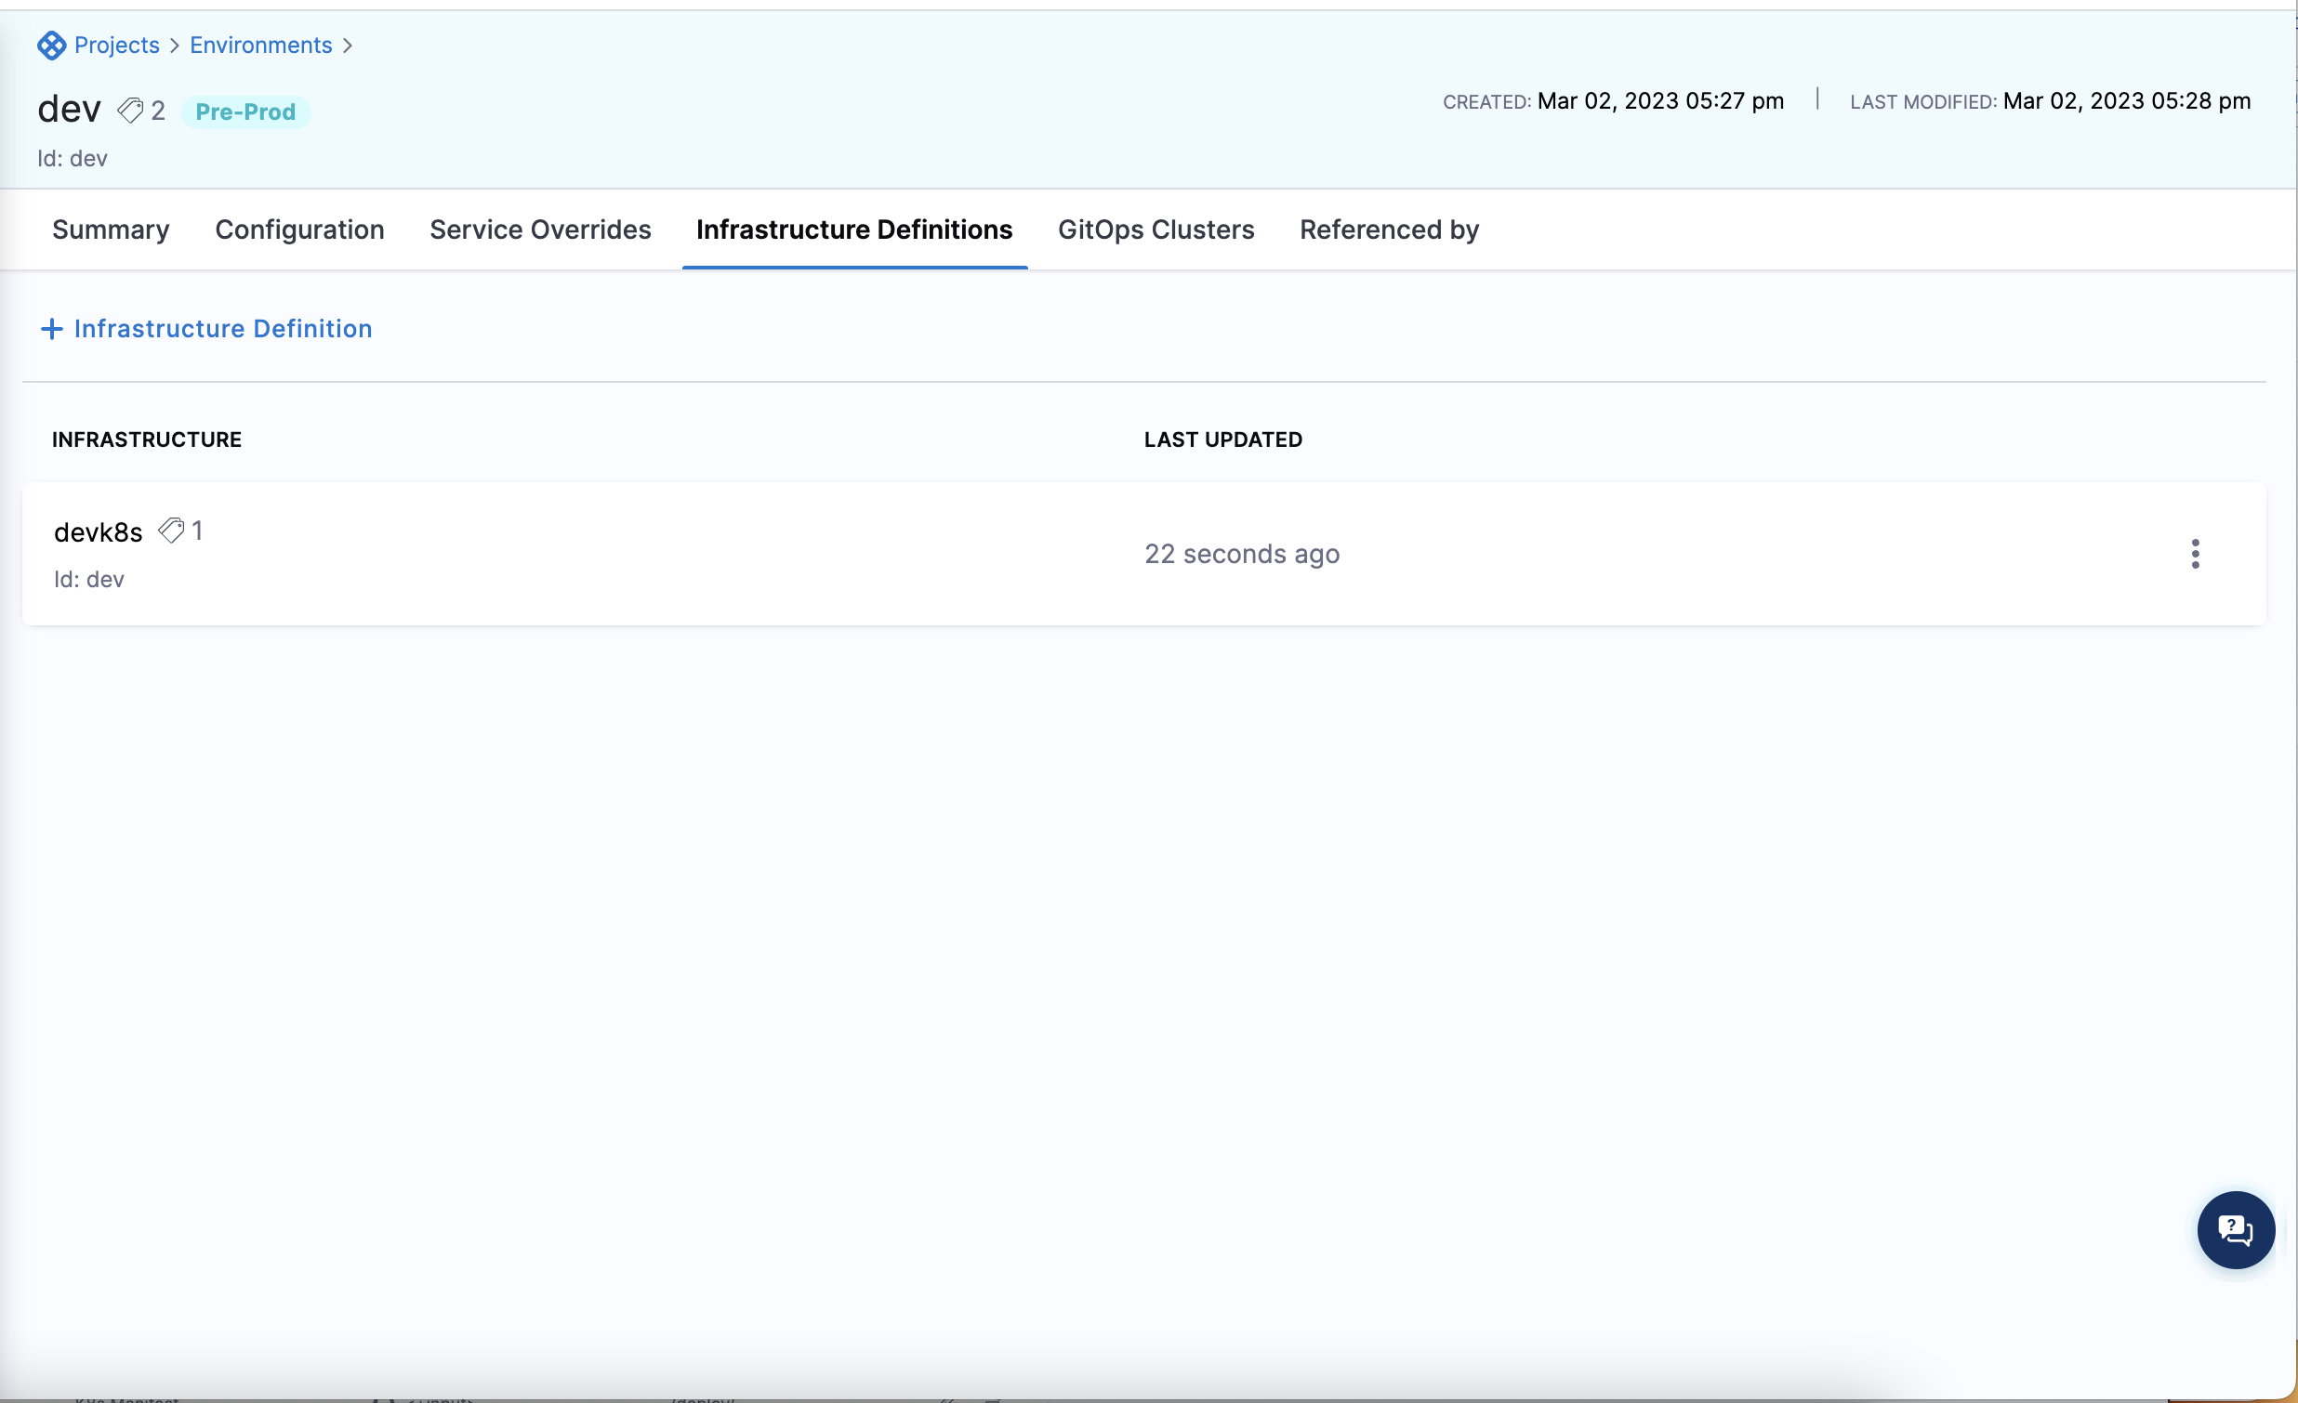Switch to the Summary tab
The height and width of the screenshot is (1403, 2298).
pyautogui.click(x=111, y=229)
